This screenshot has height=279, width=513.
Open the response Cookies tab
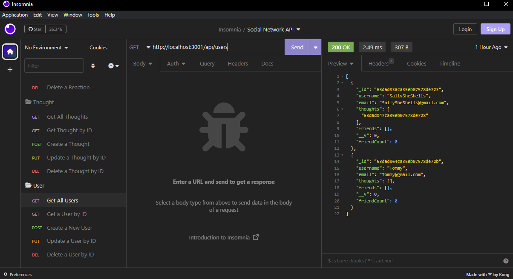[x=416, y=63]
